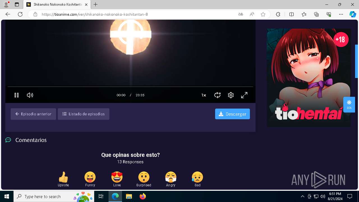Open video player settings gear
359x202 pixels.
click(x=231, y=95)
